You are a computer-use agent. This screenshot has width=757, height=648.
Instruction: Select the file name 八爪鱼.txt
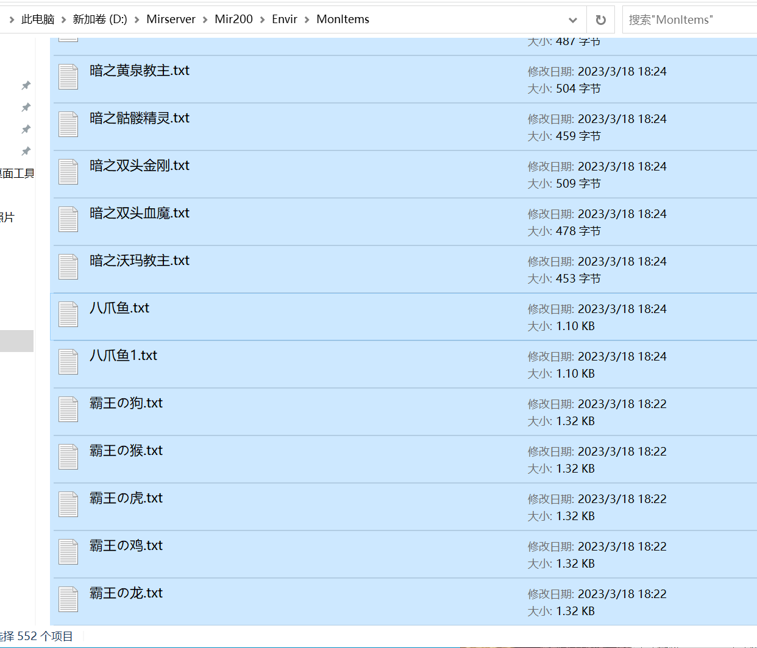coord(119,308)
